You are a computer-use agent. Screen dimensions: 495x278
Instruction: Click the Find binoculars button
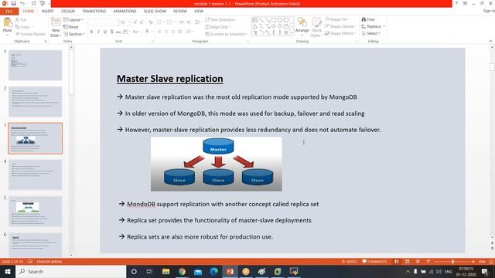(368, 19)
